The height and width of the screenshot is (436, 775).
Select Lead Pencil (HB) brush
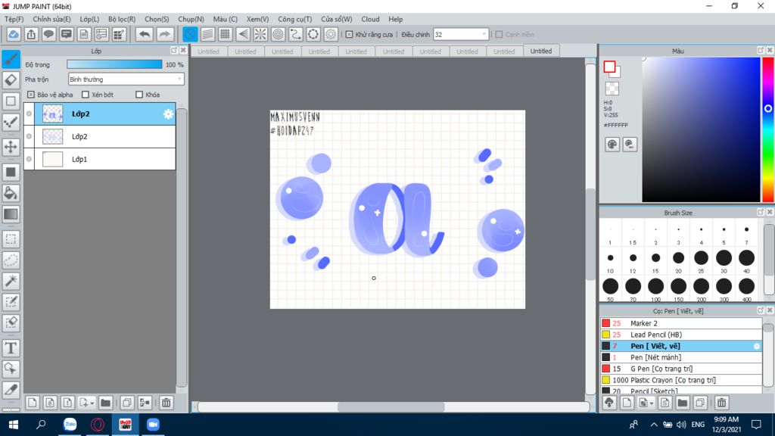(x=682, y=335)
